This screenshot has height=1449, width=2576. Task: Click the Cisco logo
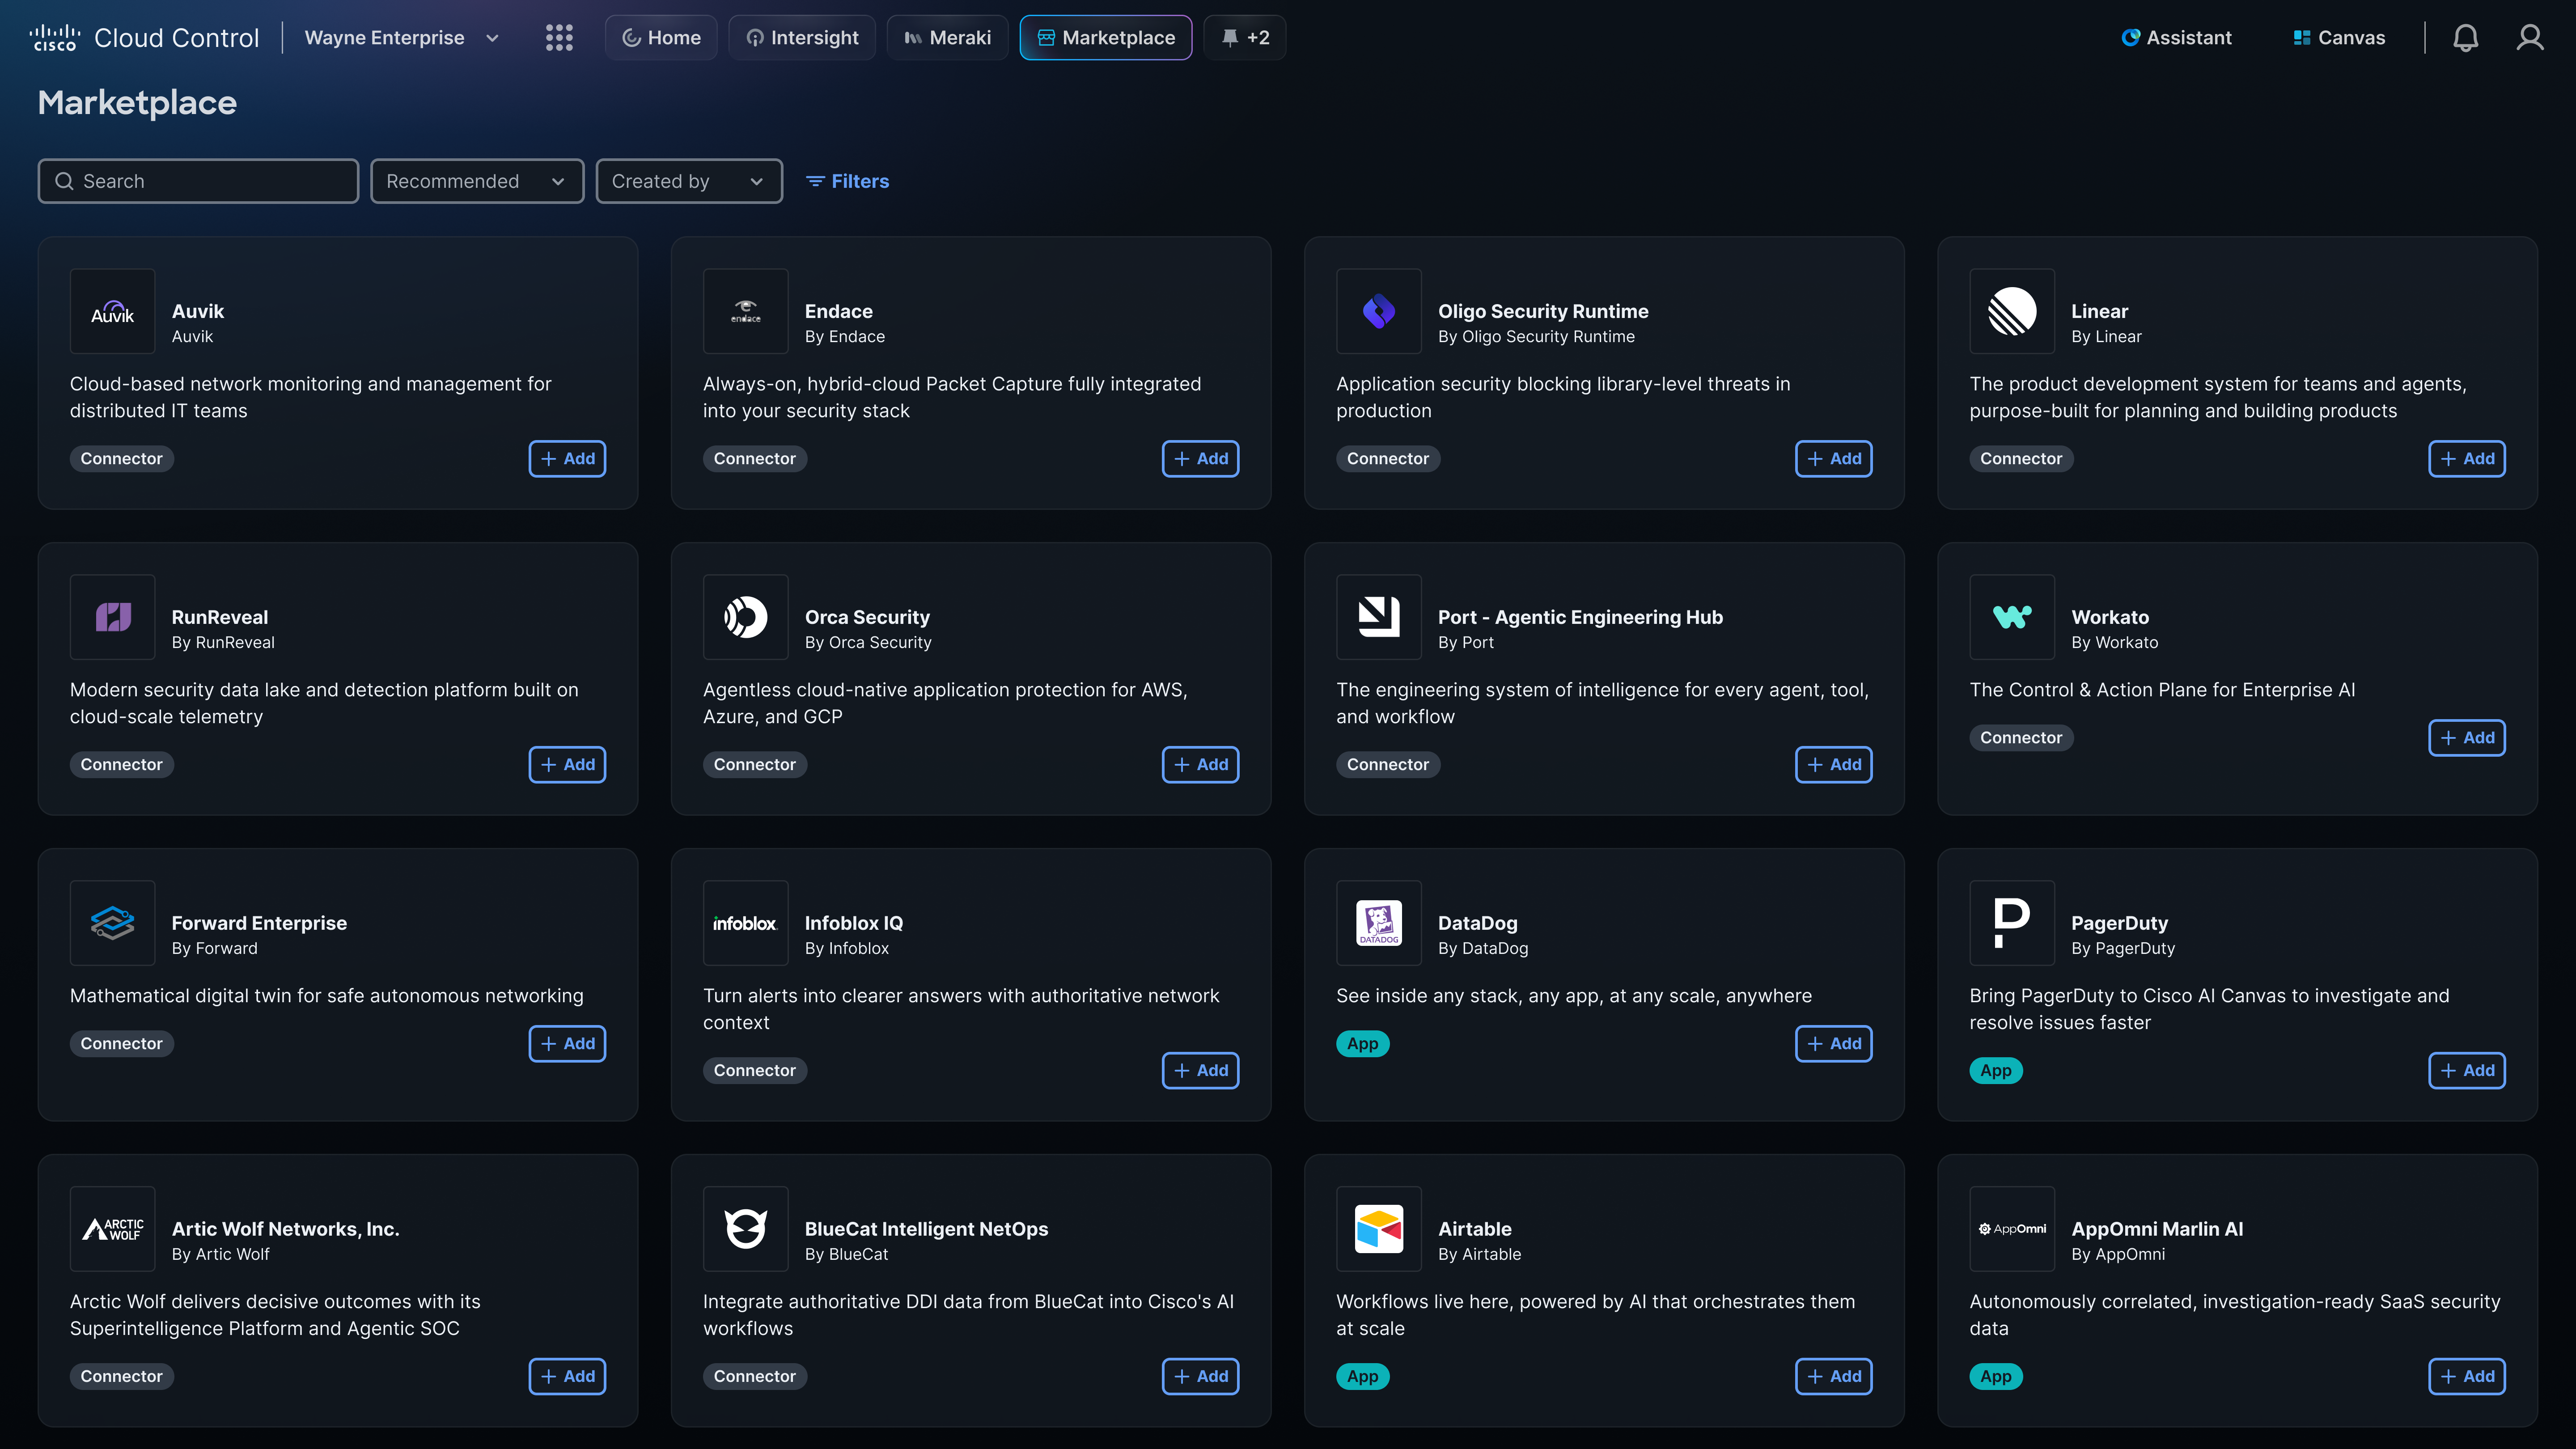point(54,38)
